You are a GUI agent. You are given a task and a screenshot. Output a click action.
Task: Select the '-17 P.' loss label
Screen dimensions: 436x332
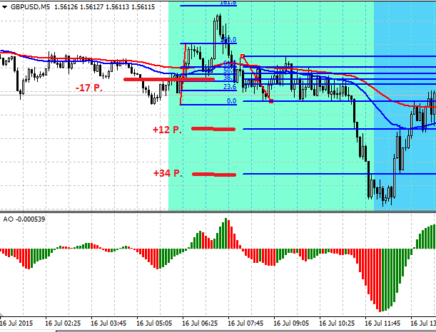point(89,88)
